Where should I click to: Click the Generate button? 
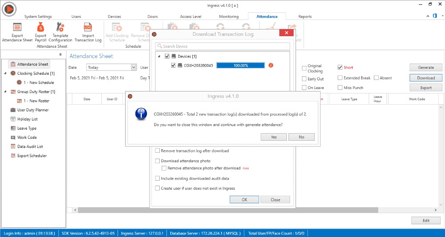[426, 67]
